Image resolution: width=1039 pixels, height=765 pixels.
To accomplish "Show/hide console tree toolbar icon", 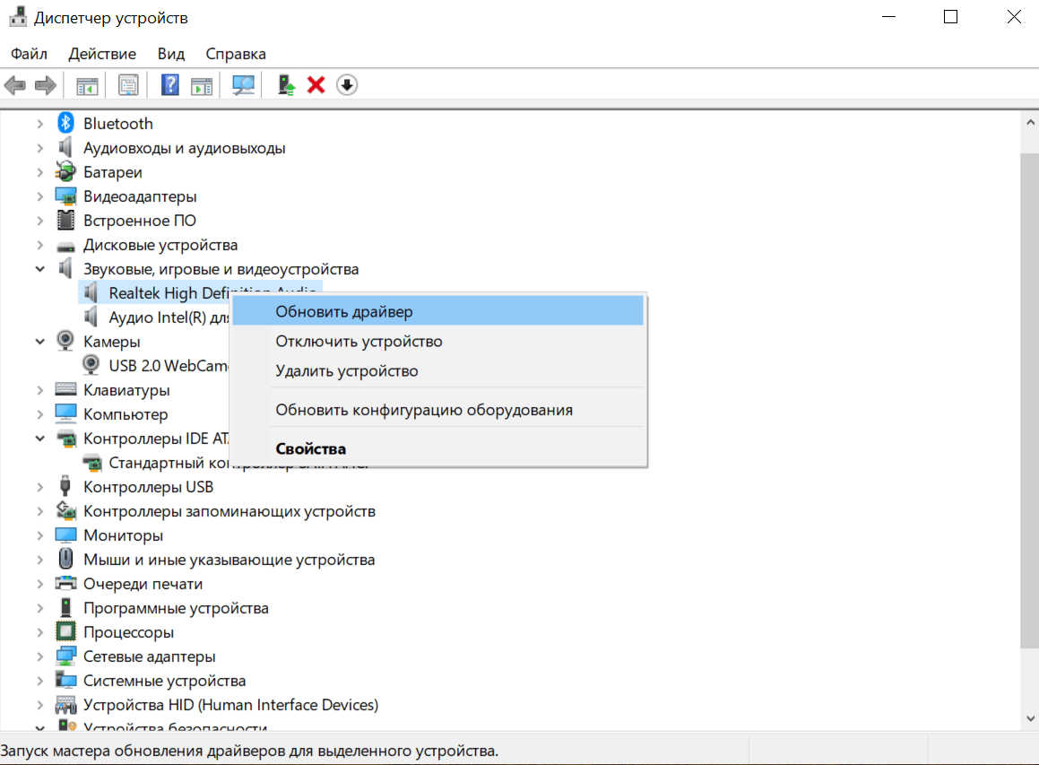I will pos(87,85).
